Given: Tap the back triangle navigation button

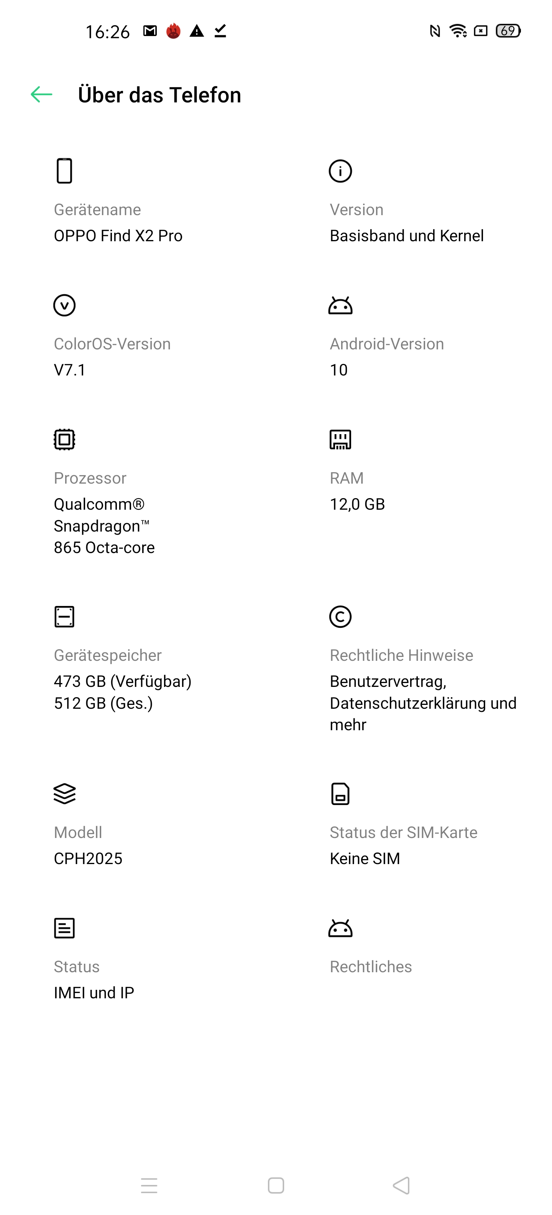Looking at the screenshot, I should click(401, 1185).
